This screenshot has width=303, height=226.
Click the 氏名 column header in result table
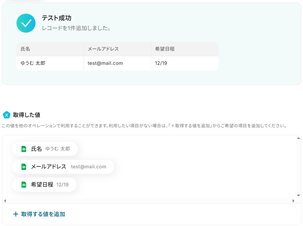pos(50,49)
